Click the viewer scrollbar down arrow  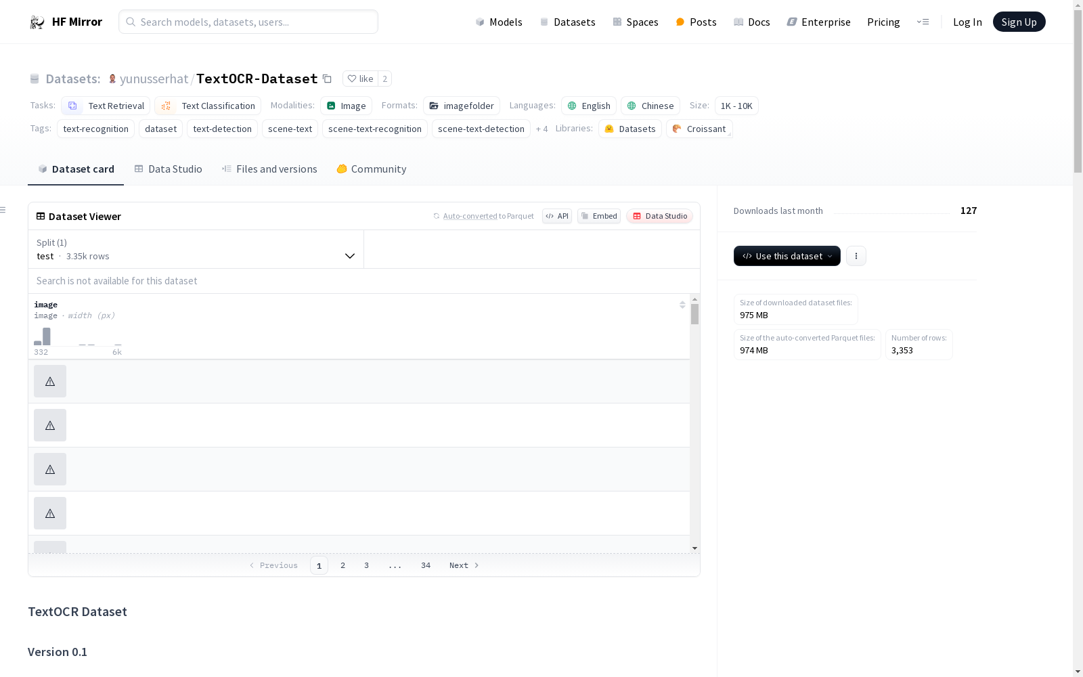click(x=694, y=548)
